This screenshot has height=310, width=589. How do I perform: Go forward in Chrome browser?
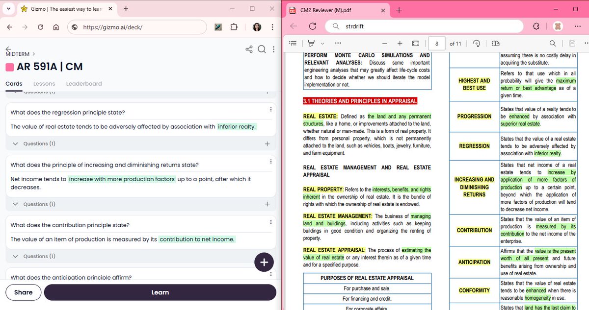pos(25,27)
